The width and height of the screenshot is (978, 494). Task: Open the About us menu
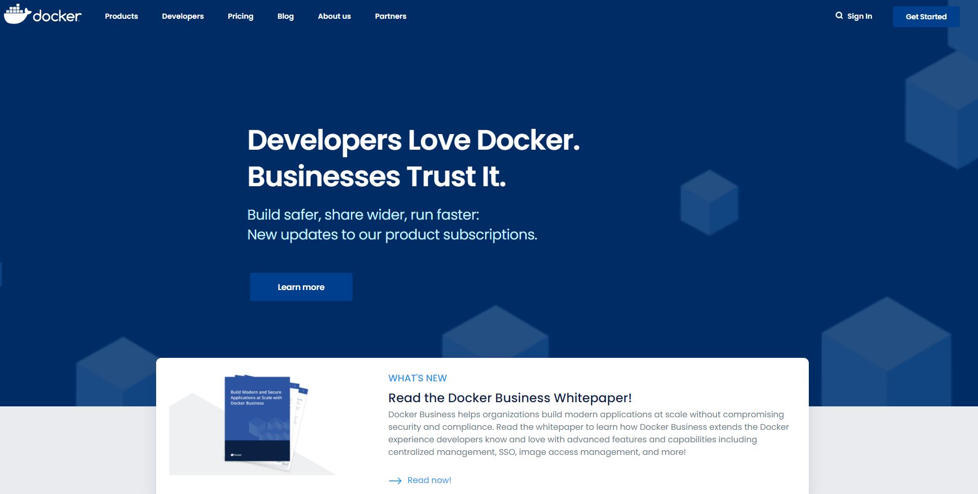pos(334,16)
